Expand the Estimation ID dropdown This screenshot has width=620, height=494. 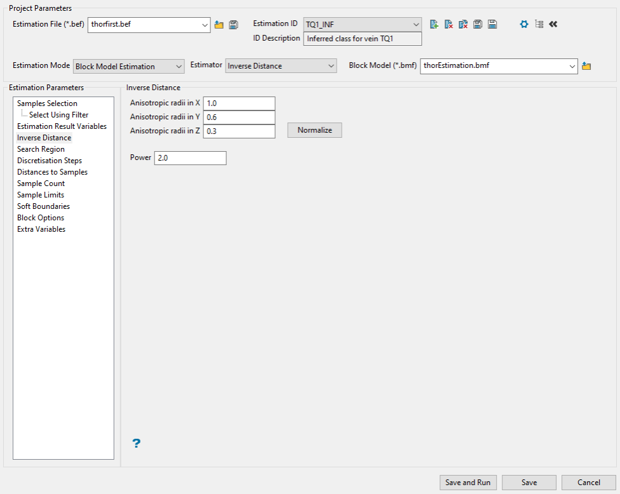coord(415,24)
